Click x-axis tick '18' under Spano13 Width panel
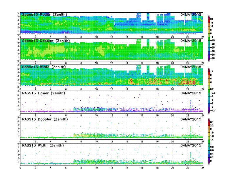 (157, 89)
